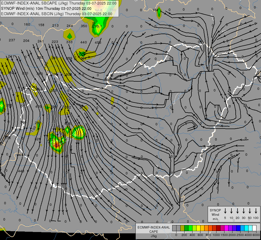Click the SBCAPE title line at top
261x240 pixels.
coord(59,3)
